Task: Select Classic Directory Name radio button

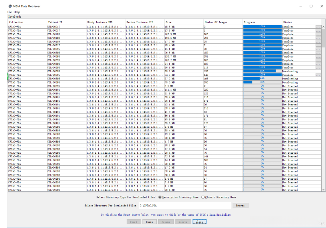Action: pyautogui.click(x=203, y=197)
